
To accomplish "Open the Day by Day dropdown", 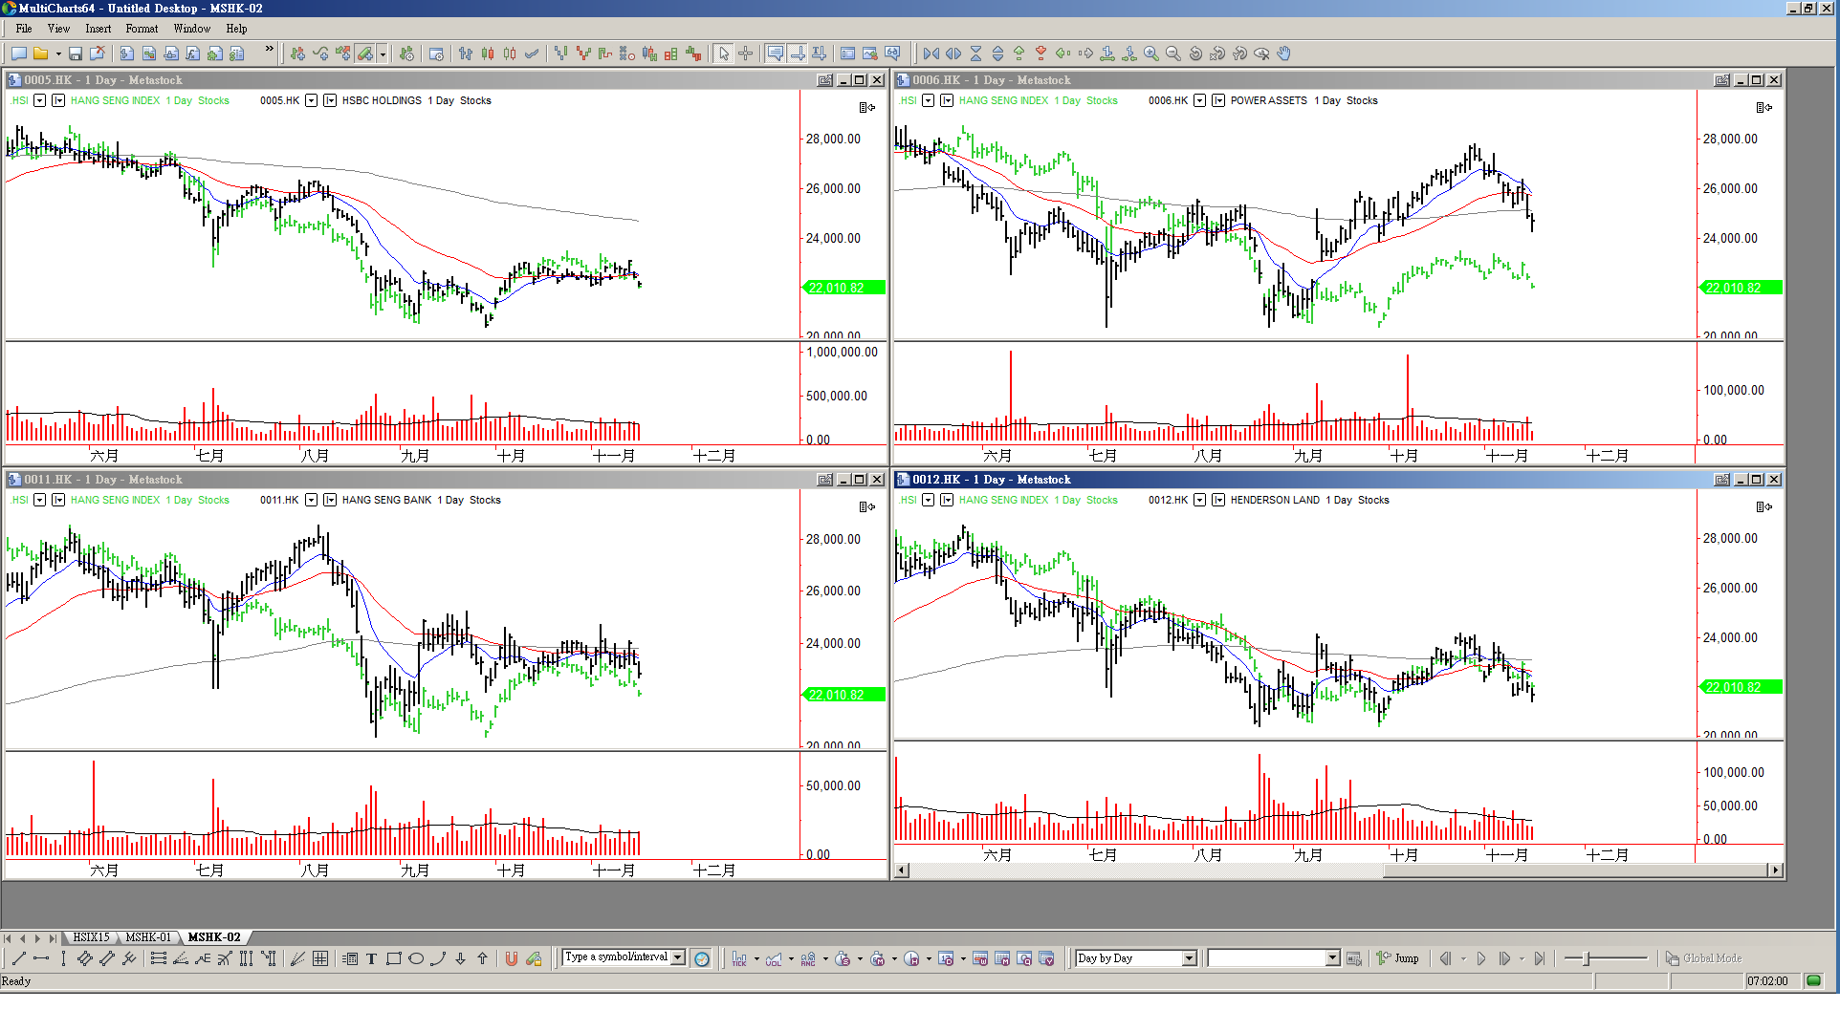I will pyautogui.click(x=1190, y=958).
